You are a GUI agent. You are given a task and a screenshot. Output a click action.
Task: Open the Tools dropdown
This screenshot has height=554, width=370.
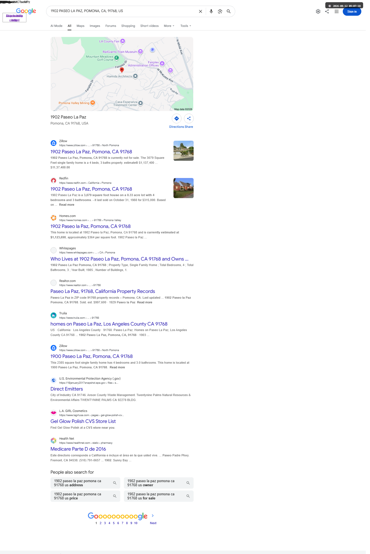coord(186,26)
